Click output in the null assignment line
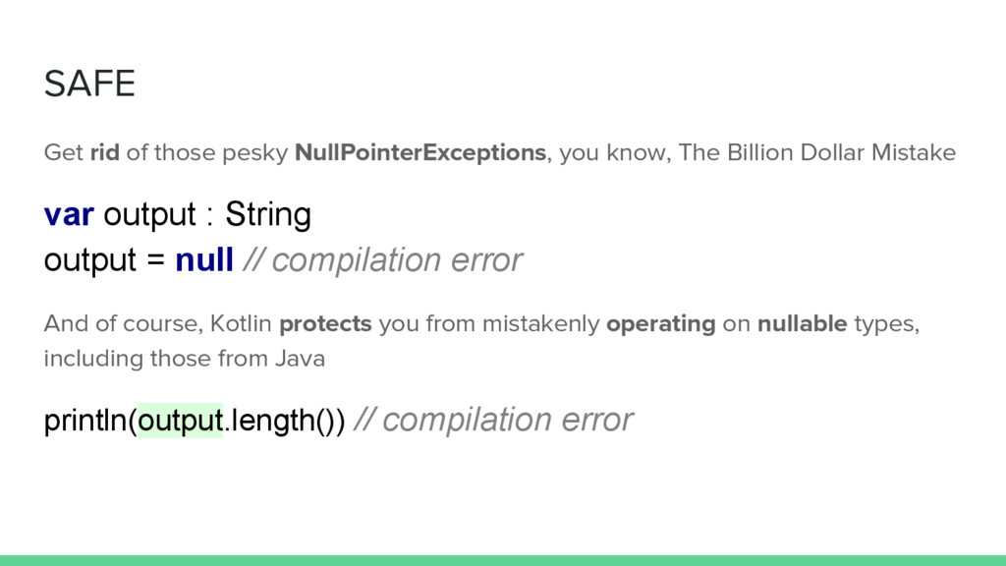Viewport: 1006px width, 566px height. (x=89, y=261)
